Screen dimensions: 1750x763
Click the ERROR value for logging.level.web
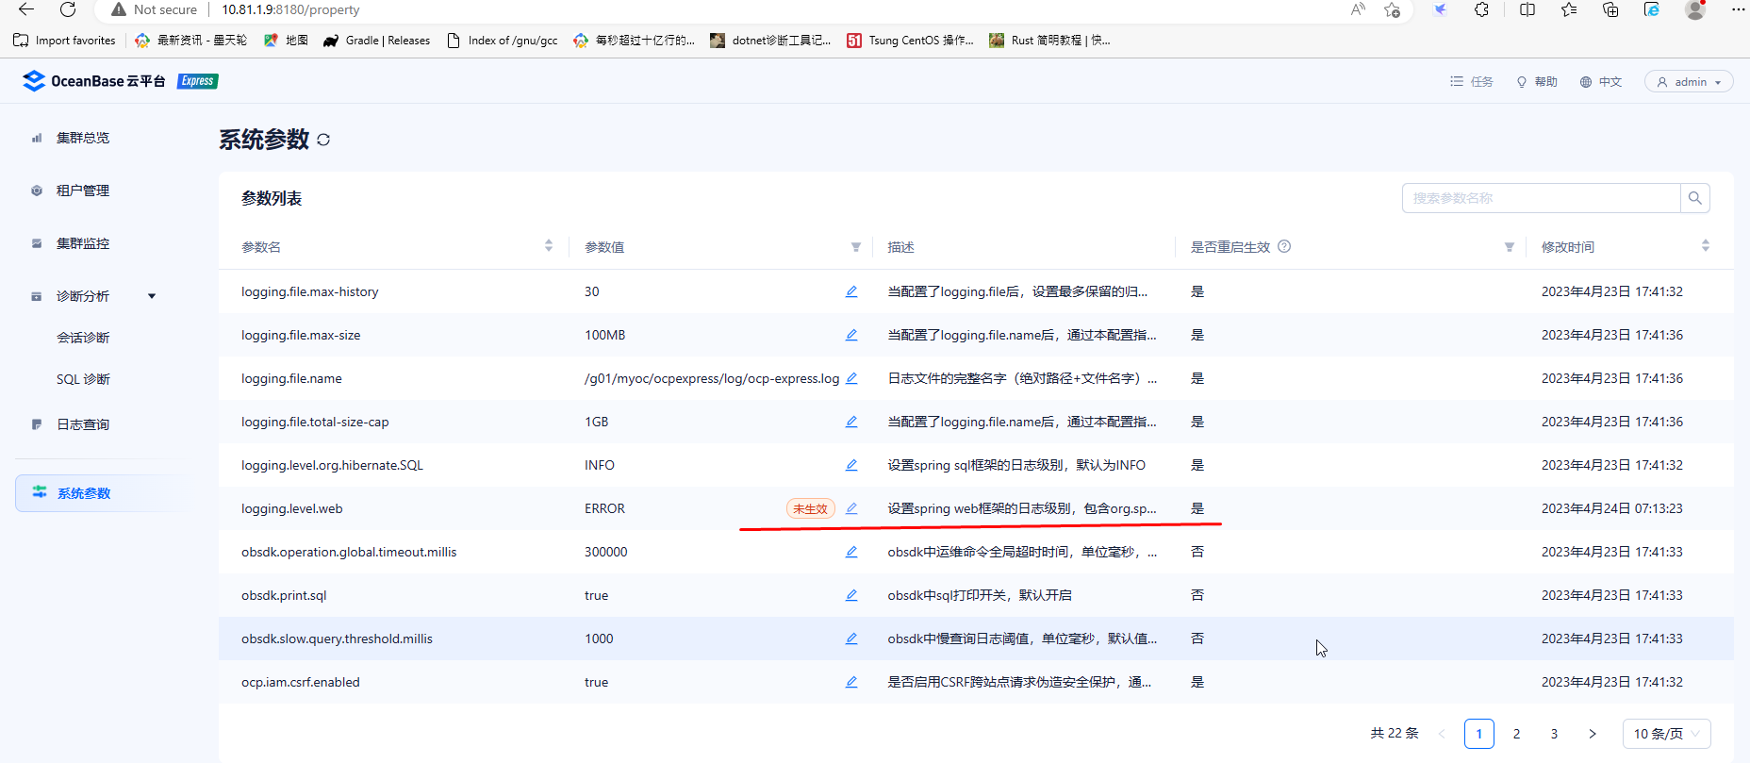[604, 508]
